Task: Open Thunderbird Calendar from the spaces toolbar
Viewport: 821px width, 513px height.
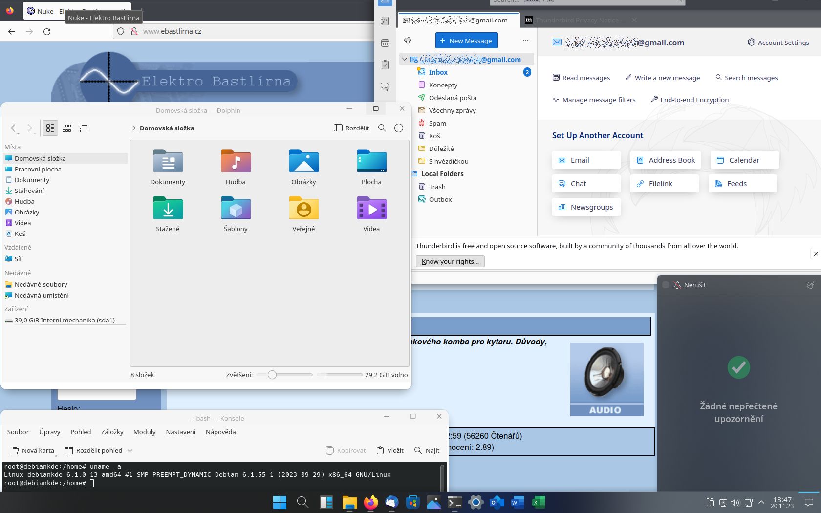Action: point(385,43)
